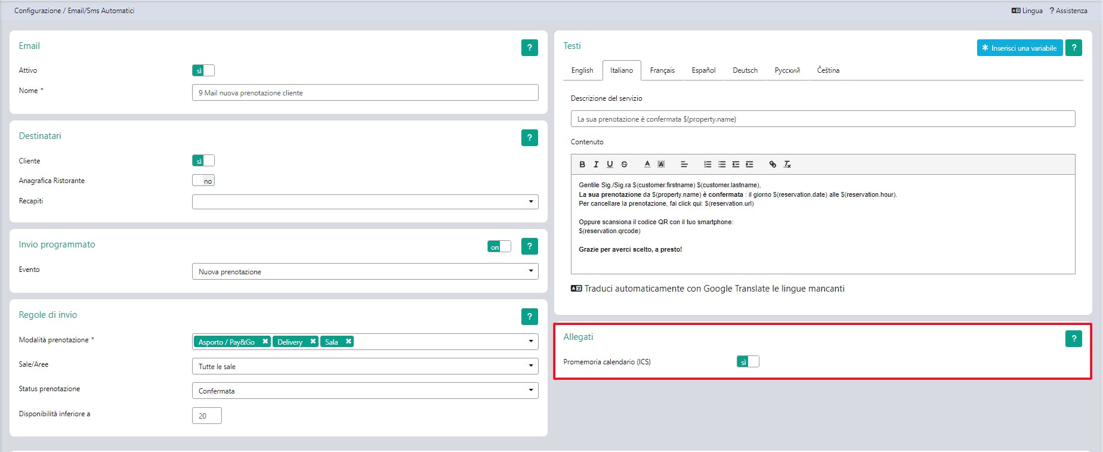
Task: Switch to the Español language tab
Action: coord(704,70)
